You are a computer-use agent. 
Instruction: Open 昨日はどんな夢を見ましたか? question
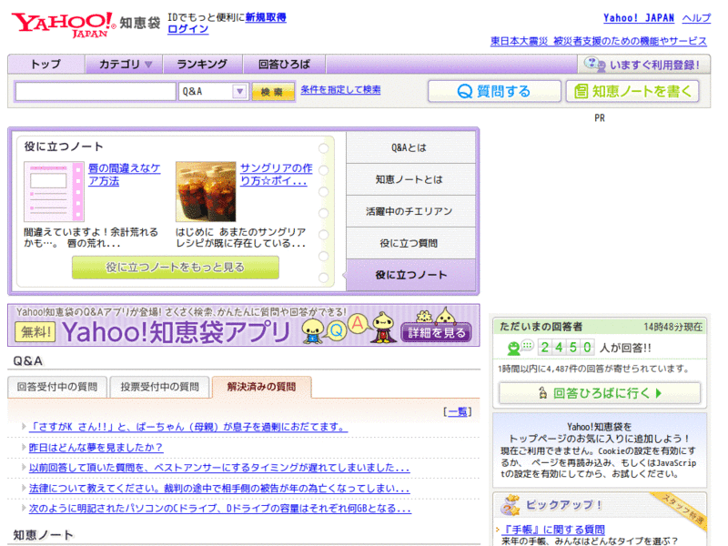click(96, 447)
